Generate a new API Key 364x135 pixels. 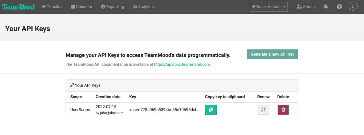[x=272, y=54]
